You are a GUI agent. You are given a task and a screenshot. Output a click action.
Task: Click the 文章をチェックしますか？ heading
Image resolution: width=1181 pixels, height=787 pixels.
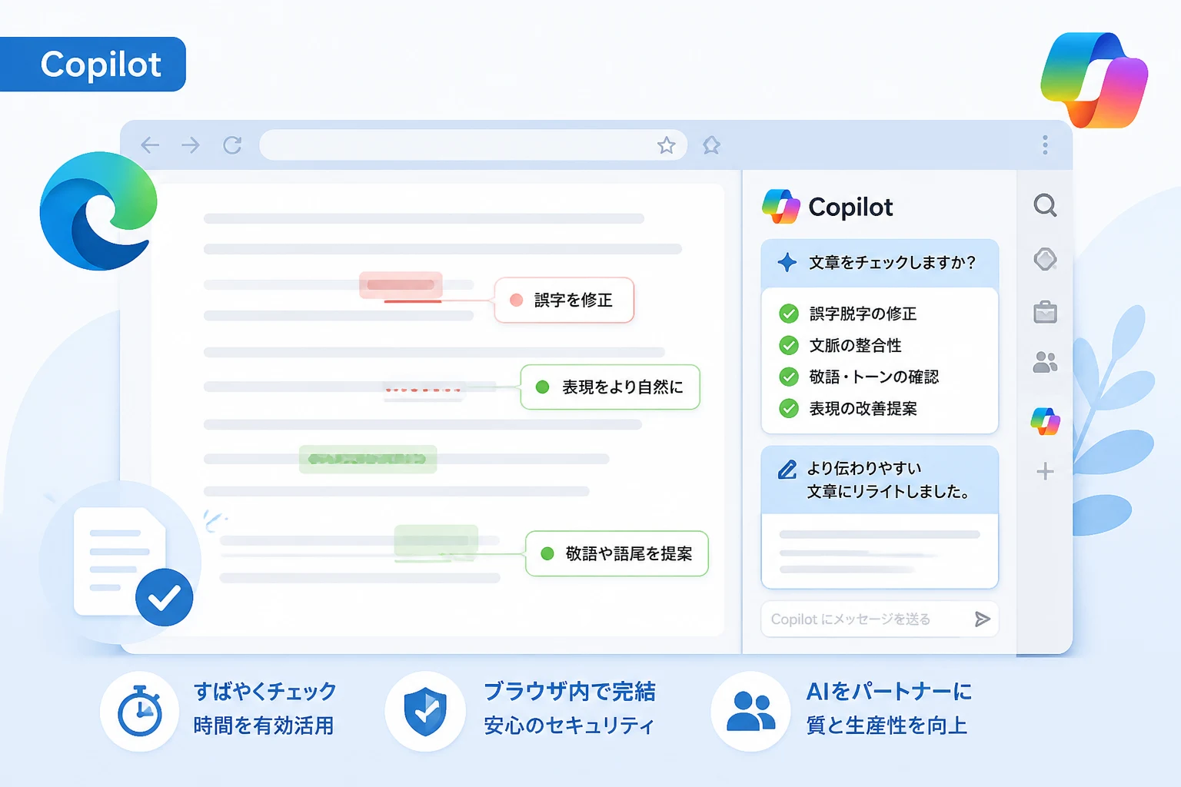(x=892, y=263)
